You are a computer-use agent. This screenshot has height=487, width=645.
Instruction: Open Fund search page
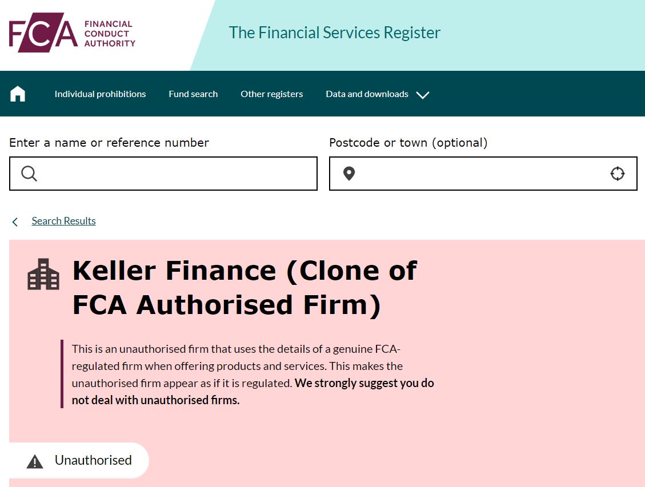click(193, 94)
